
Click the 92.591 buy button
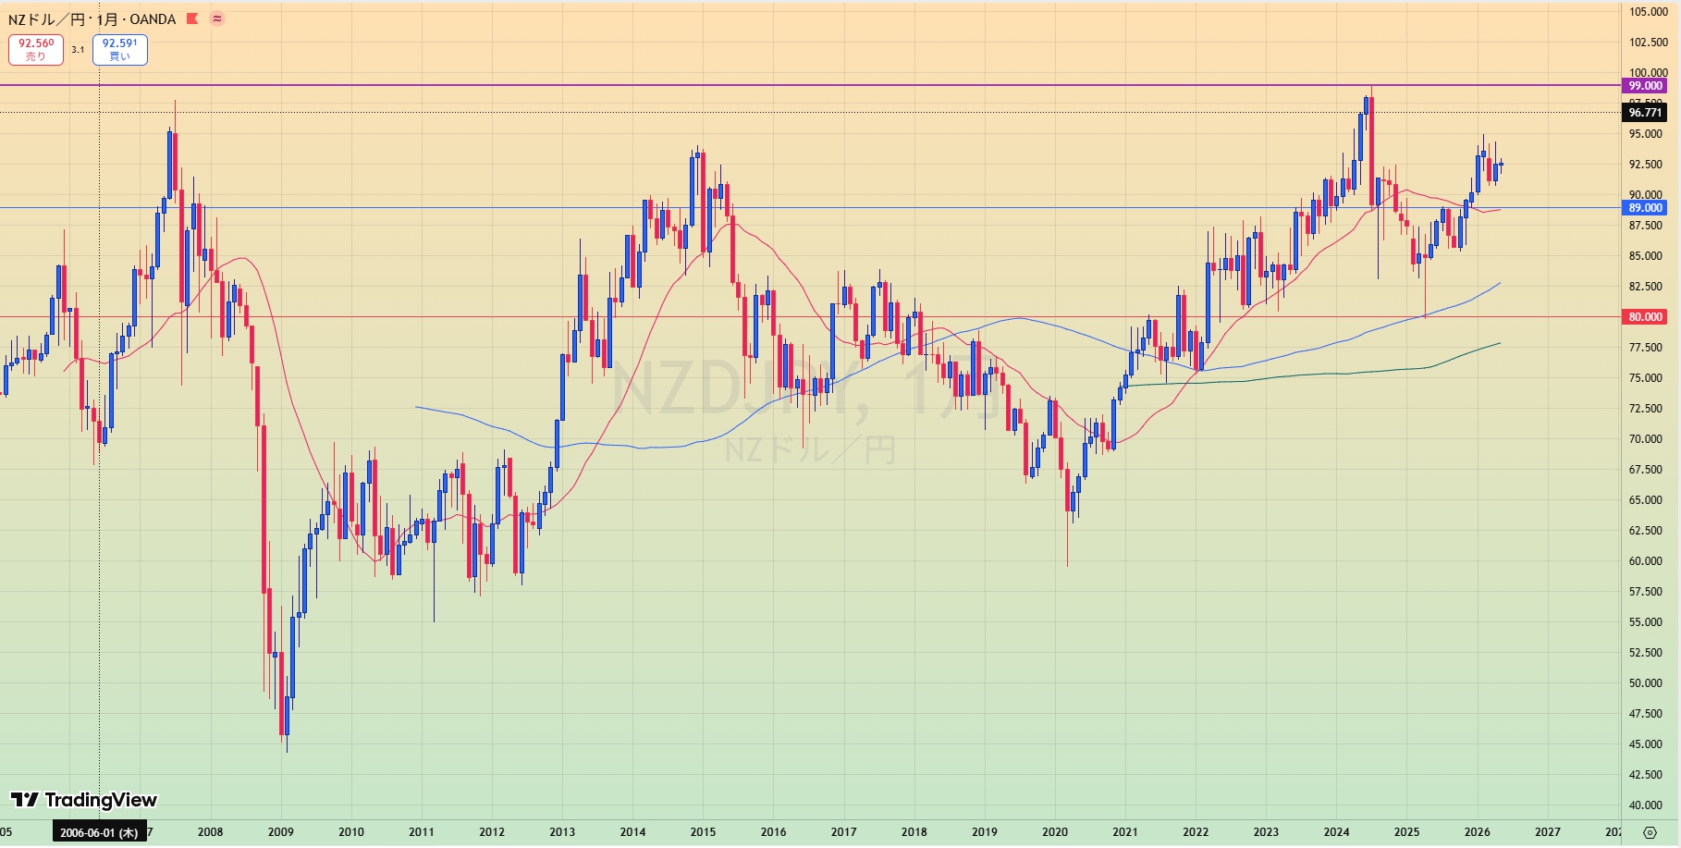coord(120,50)
